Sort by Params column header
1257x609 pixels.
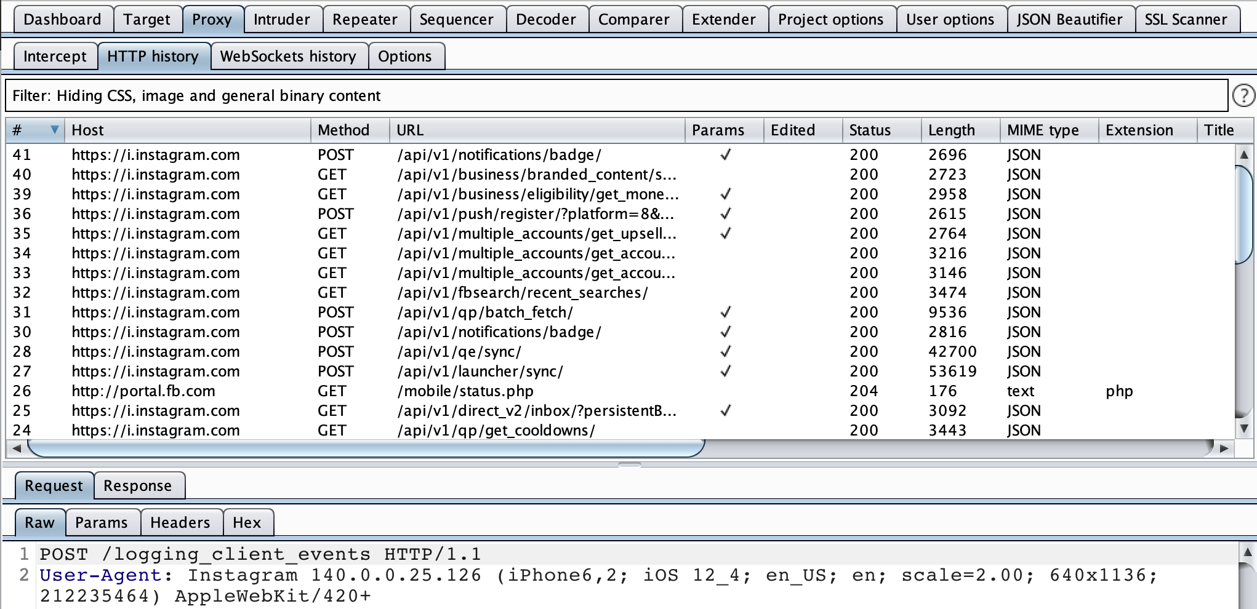point(725,130)
